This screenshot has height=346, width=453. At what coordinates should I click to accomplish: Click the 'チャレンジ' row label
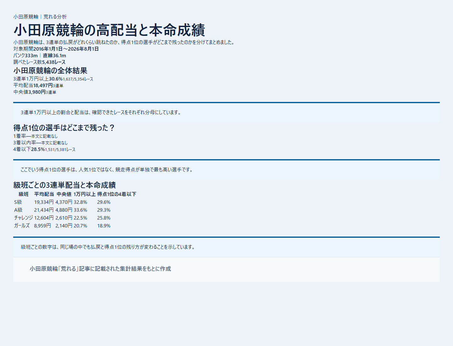(24, 218)
